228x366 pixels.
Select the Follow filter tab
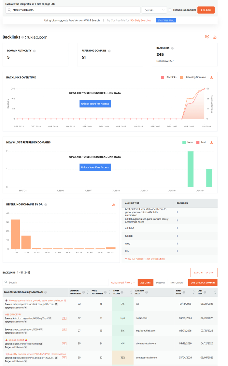(x=160, y=282)
